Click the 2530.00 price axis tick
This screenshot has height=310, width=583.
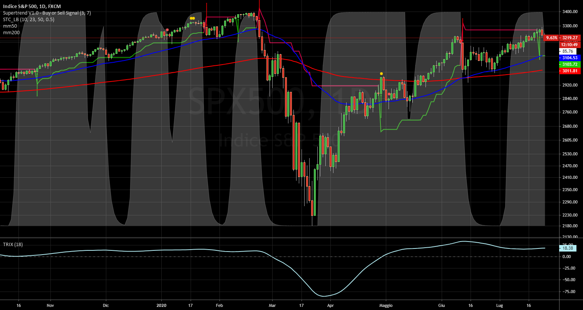[570, 153]
